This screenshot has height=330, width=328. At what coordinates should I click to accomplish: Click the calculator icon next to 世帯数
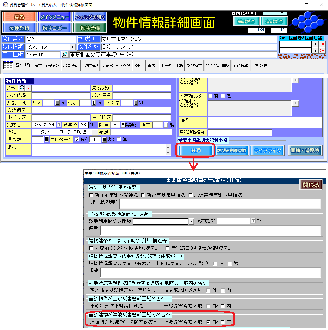point(47,140)
